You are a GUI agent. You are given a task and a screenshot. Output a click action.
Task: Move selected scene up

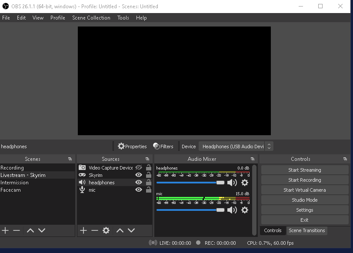coord(30,230)
